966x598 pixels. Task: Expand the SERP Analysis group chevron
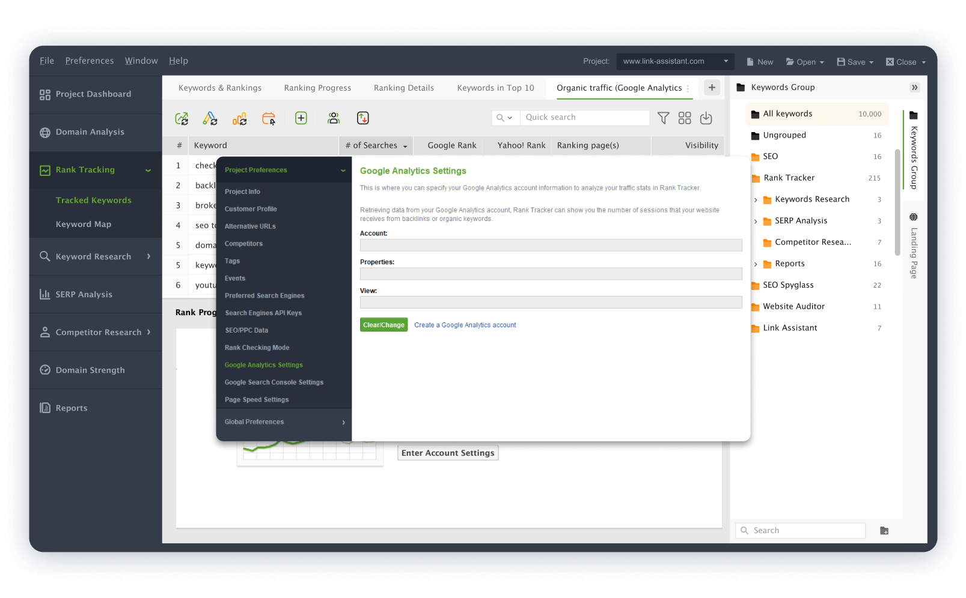pyautogui.click(x=756, y=222)
